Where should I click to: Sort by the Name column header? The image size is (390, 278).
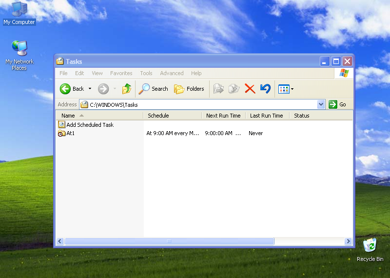99,116
